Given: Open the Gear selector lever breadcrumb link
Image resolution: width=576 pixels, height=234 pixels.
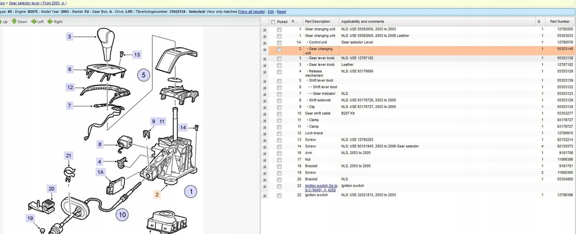Looking at the screenshot, I should [x=38, y=3].
